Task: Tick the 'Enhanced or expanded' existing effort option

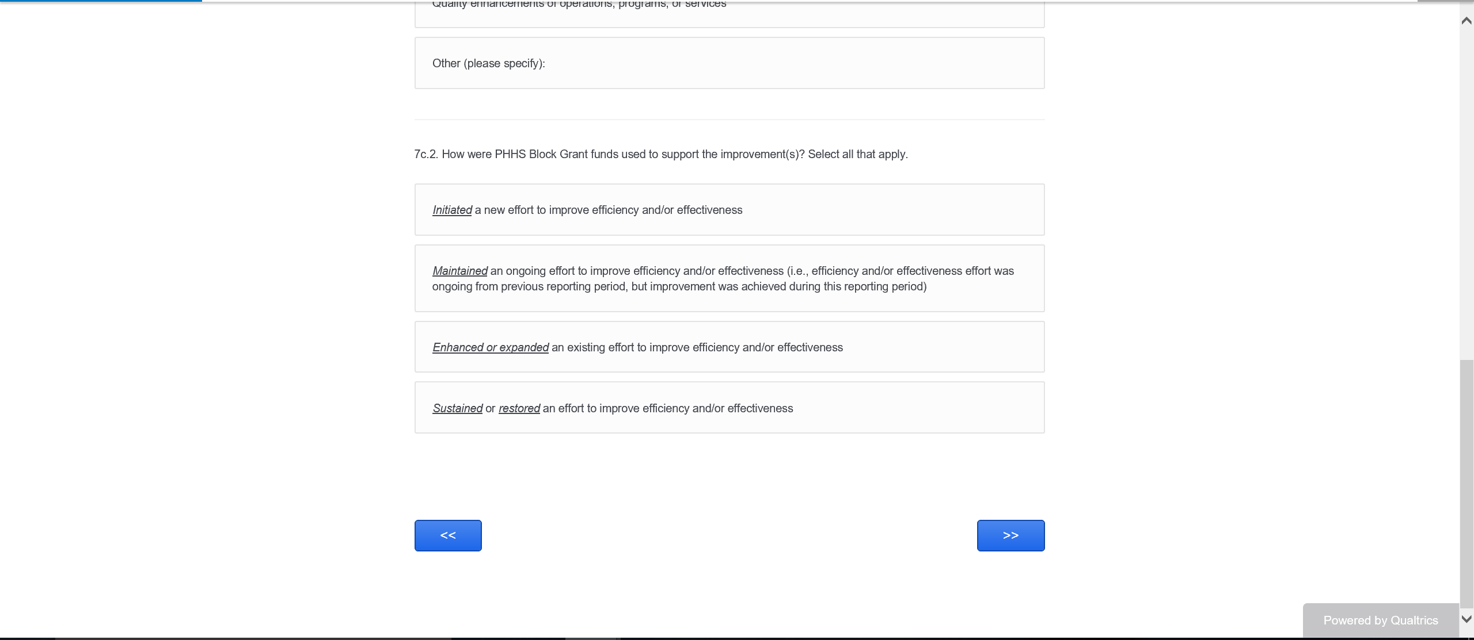Action: tap(729, 347)
